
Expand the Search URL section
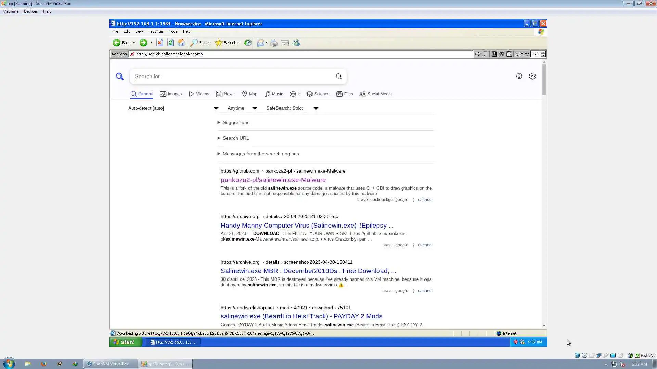(235, 138)
